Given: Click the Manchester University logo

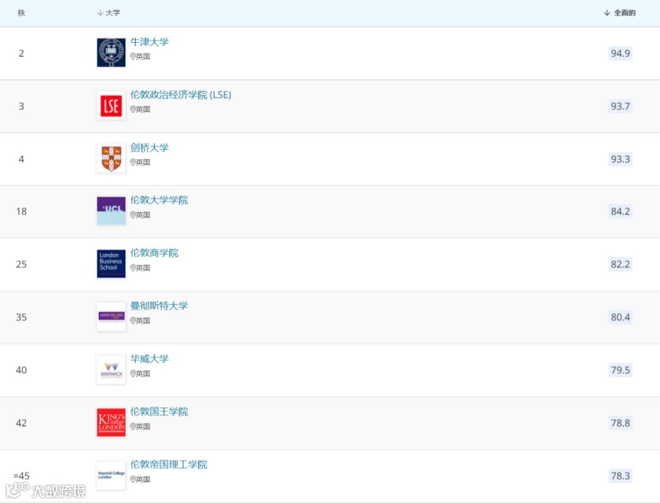Looking at the screenshot, I should [x=111, y=317].
